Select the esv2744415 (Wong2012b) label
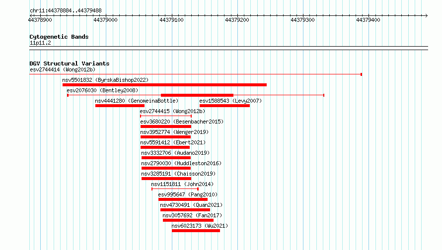 [x=172, y=111]
